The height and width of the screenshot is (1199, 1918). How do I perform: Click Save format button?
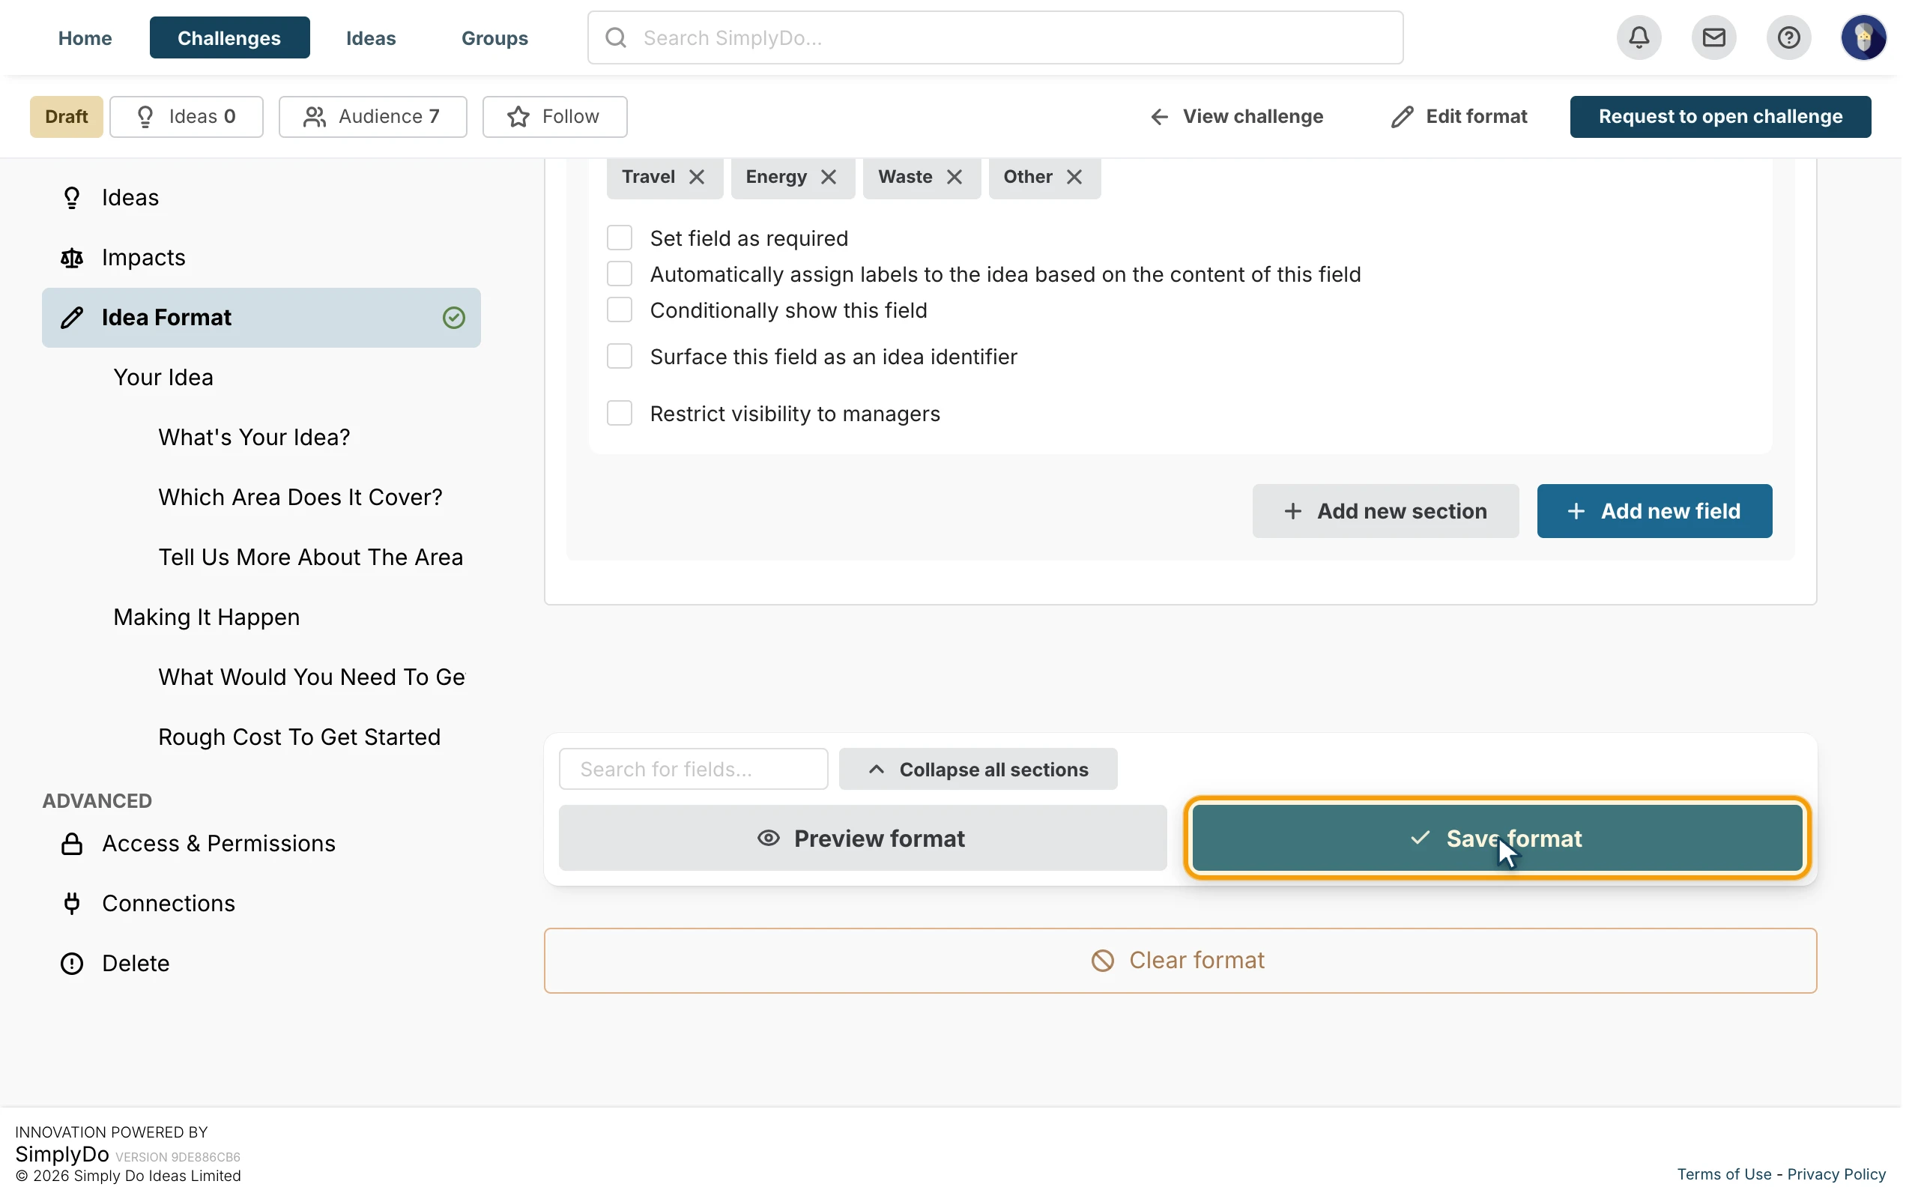[x=1496, y=839]
